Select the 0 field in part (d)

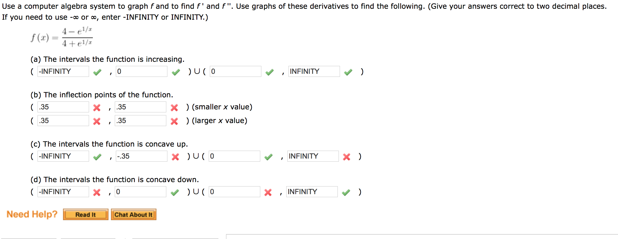click(x=141, y=192)
